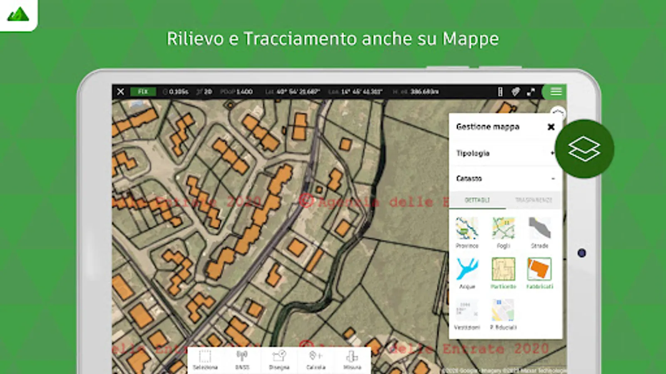The image size is (666, 374).
Task: Open the Calcola tool
Action: tap(316, 360)
